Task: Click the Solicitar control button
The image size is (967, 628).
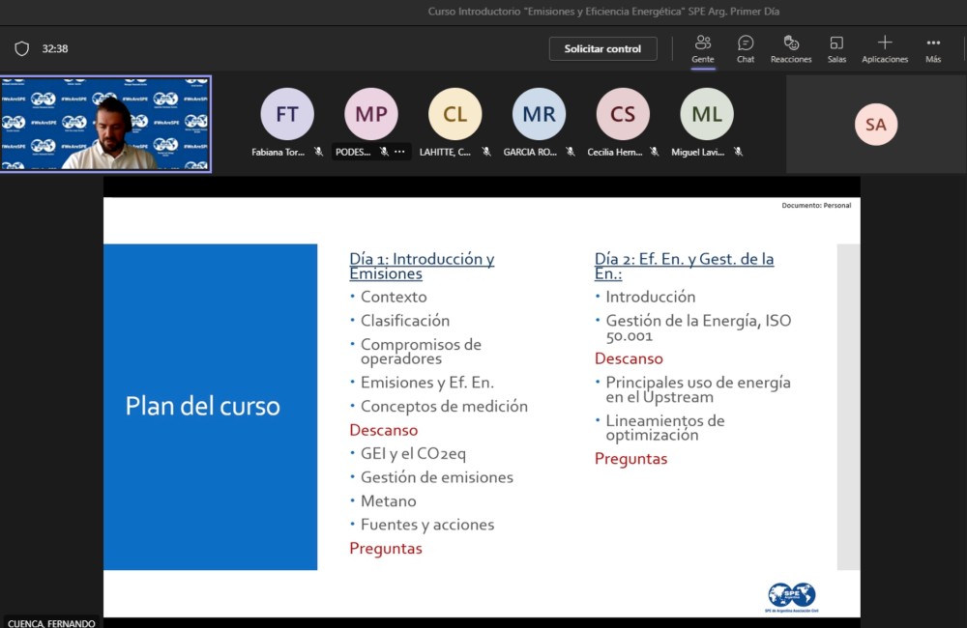Action: tap(603, 48)
